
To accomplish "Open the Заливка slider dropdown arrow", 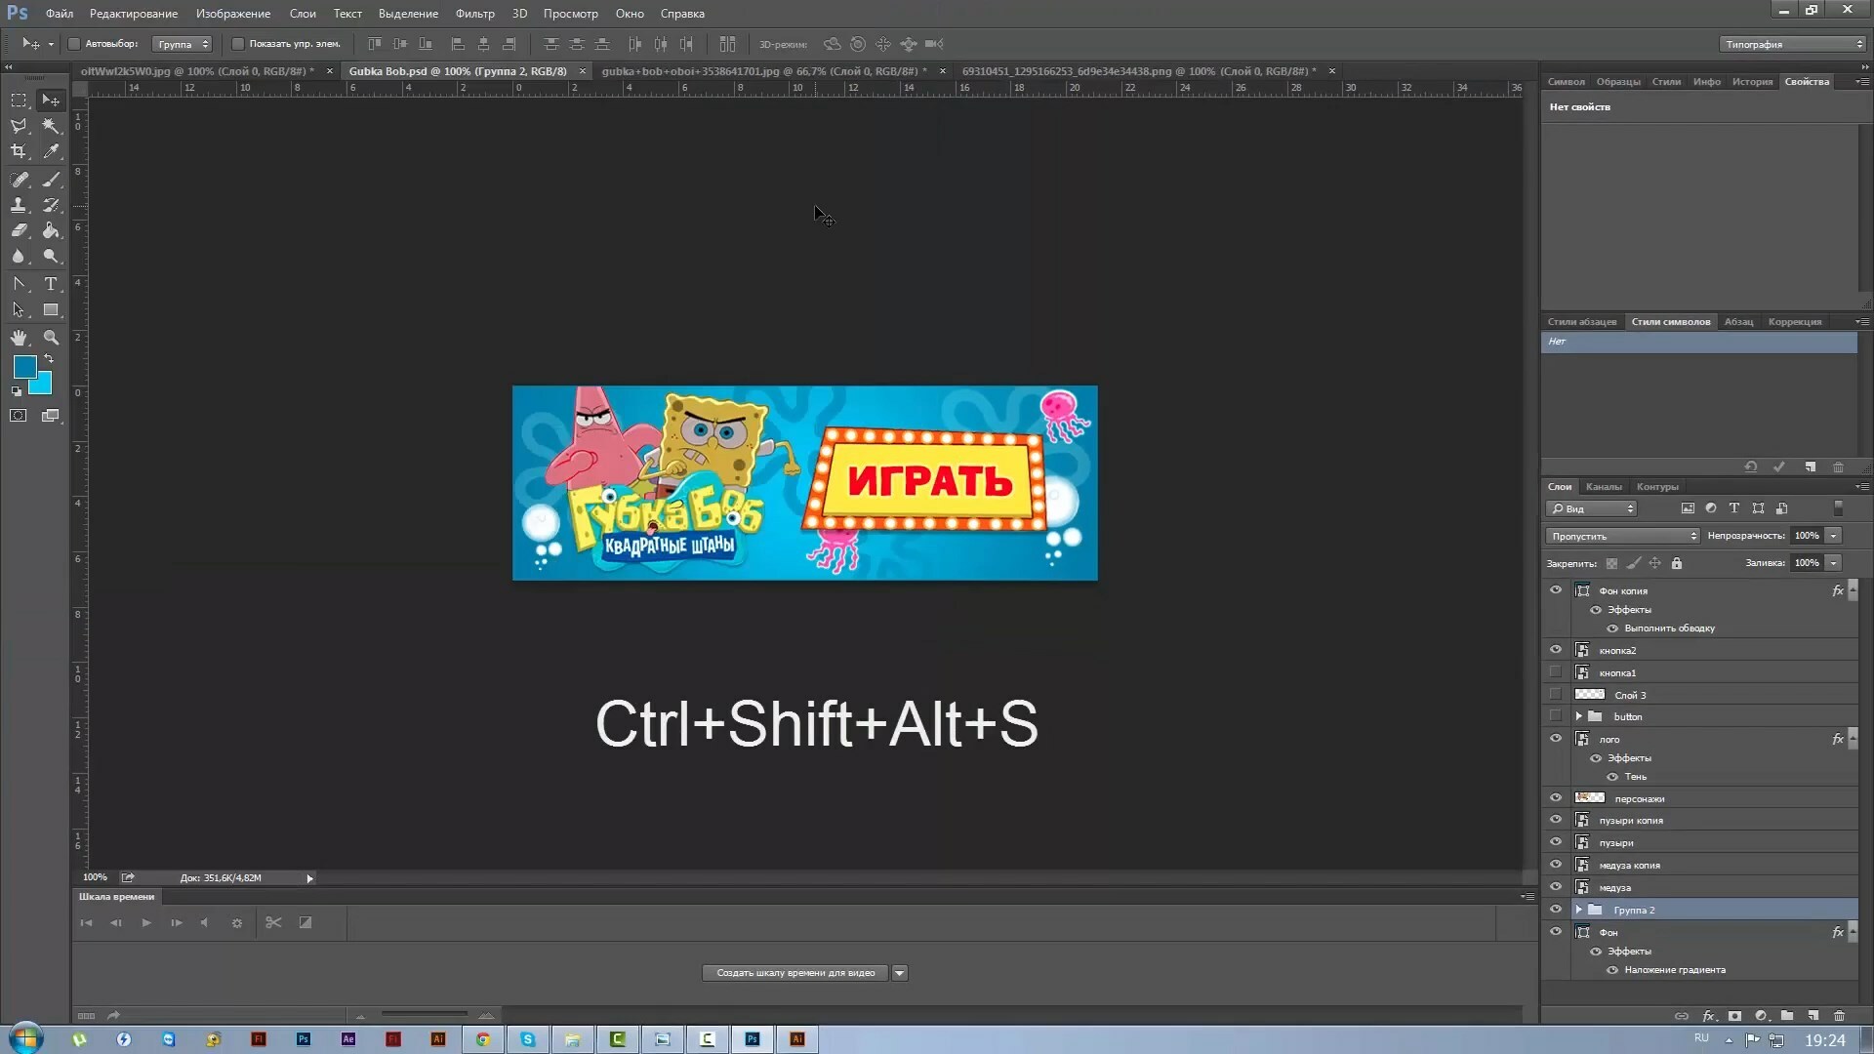I will click(x=1834, y=563).
